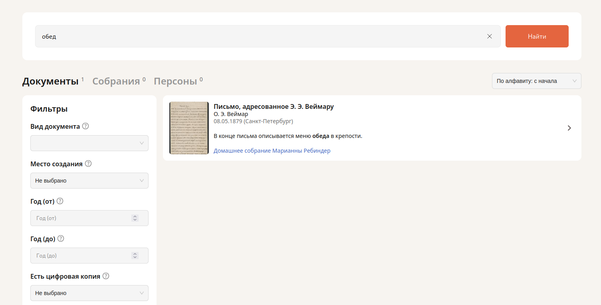This screenshot has height=305, width=601.
Task: Open the Есть цифровая копия dropdown
Action: [x=89, y=293]
